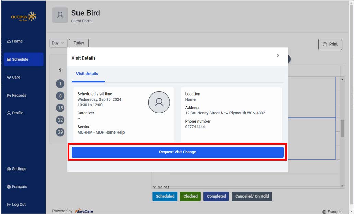
Task: Select date 29 on the mini calendar
Action: (x=60, y=132)
